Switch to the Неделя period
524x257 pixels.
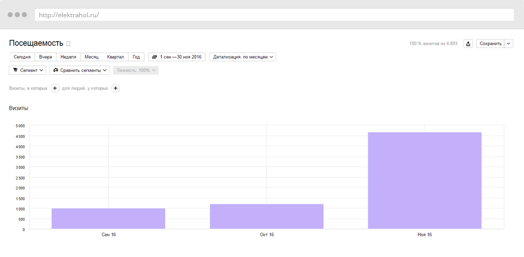point(68,57)
